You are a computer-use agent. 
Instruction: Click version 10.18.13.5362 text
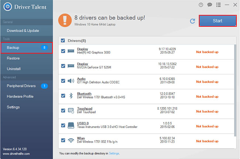167,64
